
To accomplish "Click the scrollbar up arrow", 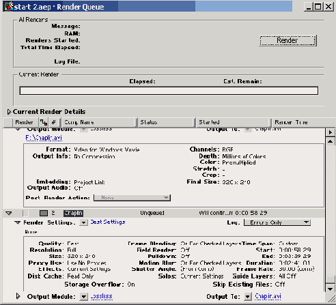I will point(331,141).
